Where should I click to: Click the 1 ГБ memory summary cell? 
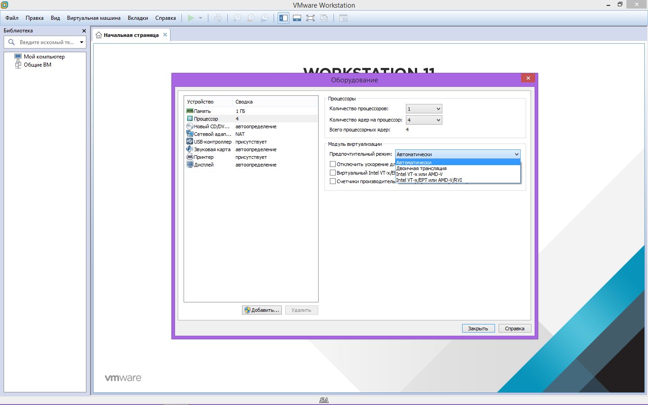coord(240,111)
